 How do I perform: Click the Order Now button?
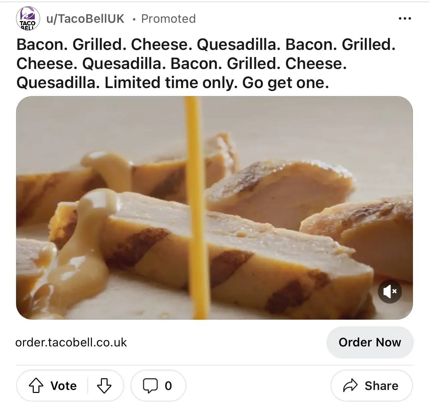pos(370,342)
